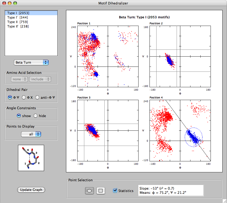The image size is (227, 203).
Task: Select the rectangle point selection tool
Action: pyautogui.click(x=100, y=191)
